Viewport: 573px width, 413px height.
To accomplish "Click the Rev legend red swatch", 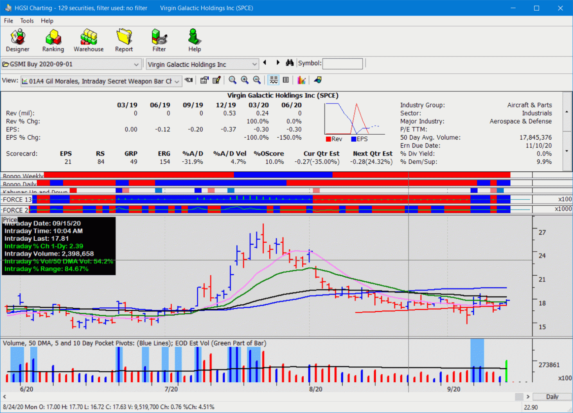I will [328, 139].
